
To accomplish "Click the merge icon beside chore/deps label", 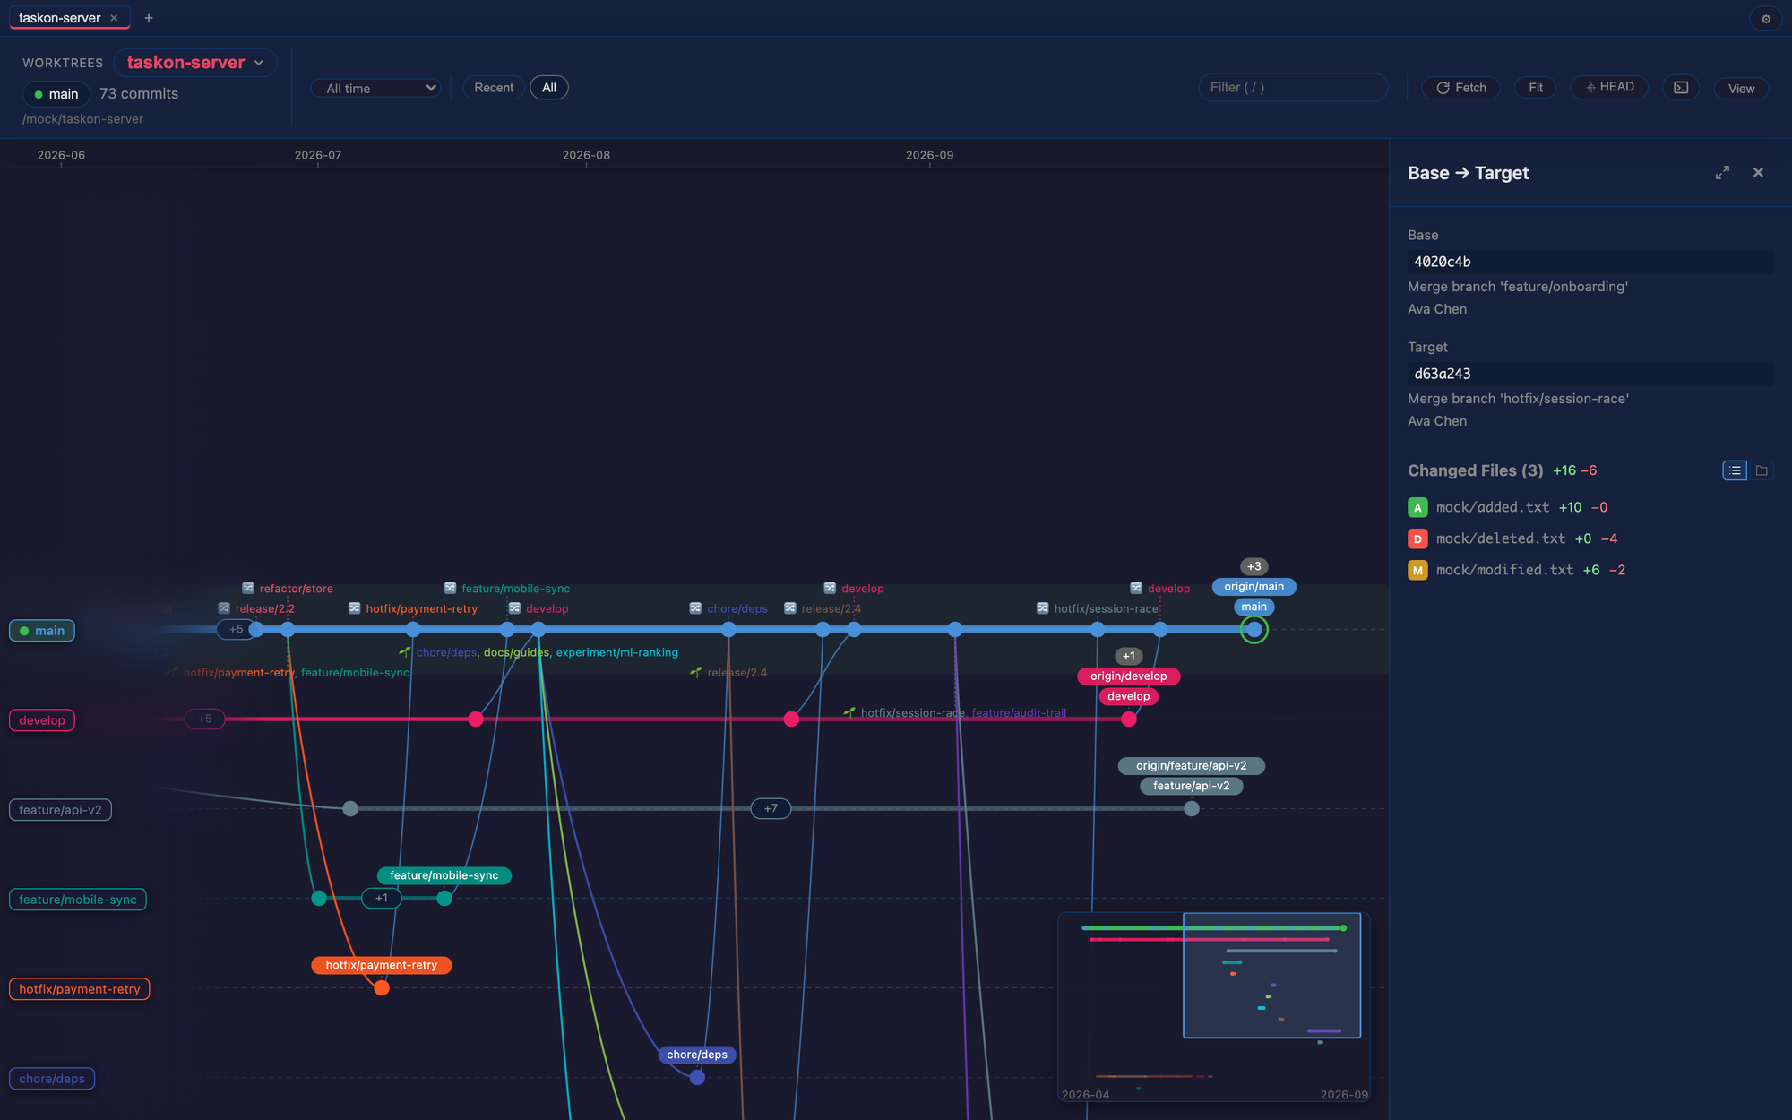I will 695,608.
